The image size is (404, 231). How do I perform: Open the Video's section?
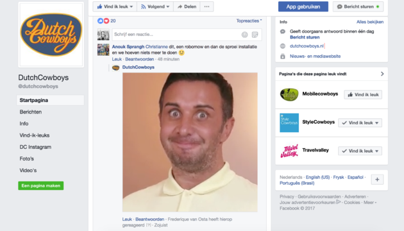[28, 171]
